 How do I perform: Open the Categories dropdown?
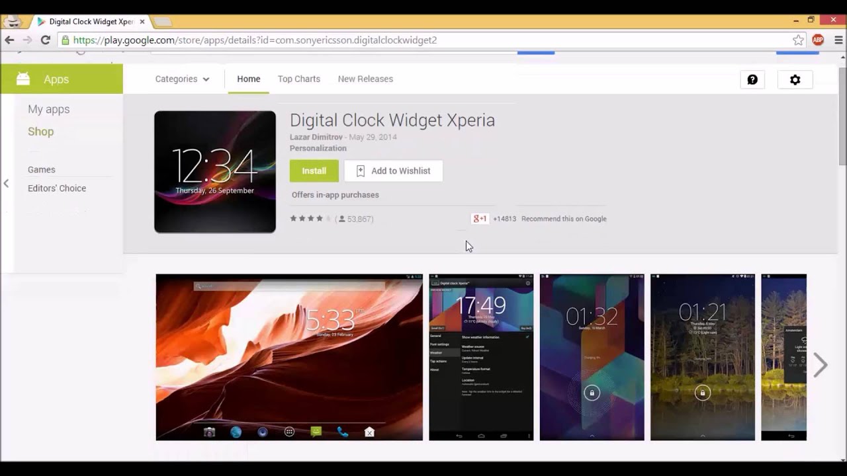coord(182,79)
